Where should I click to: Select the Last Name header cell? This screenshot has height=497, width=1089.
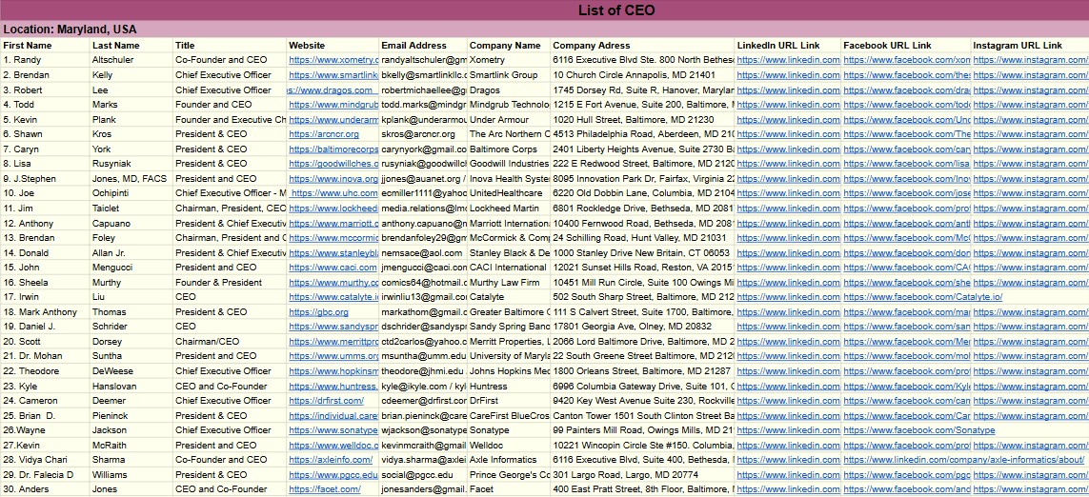coord(131,45)
